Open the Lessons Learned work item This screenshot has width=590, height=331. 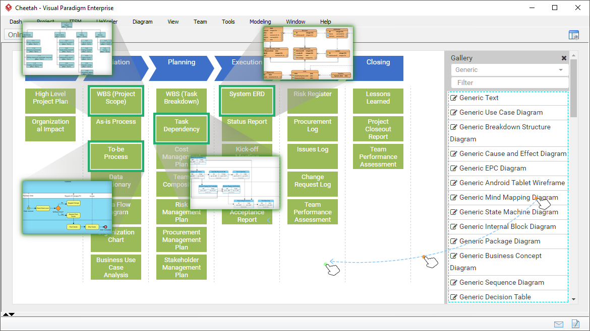point(378,101)
